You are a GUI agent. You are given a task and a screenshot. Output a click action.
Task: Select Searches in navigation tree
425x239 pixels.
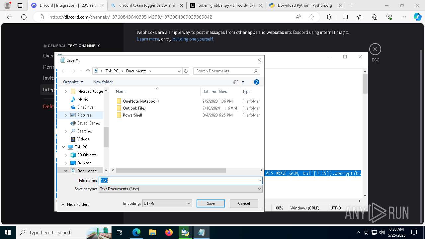click(x=85, y=131)
